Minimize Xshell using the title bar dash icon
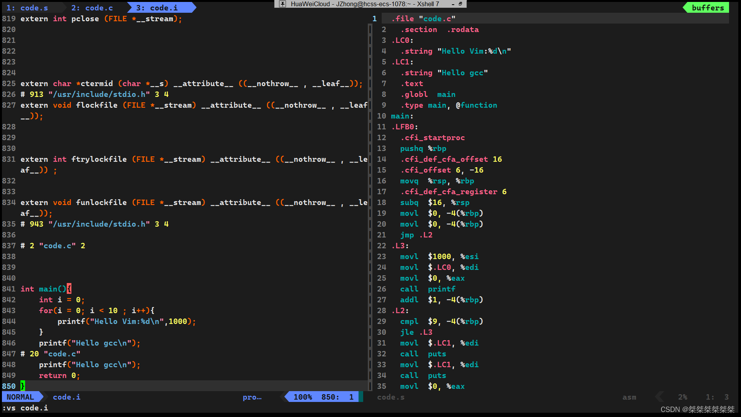This screenshot has width=741, height=417. point(453,4)
